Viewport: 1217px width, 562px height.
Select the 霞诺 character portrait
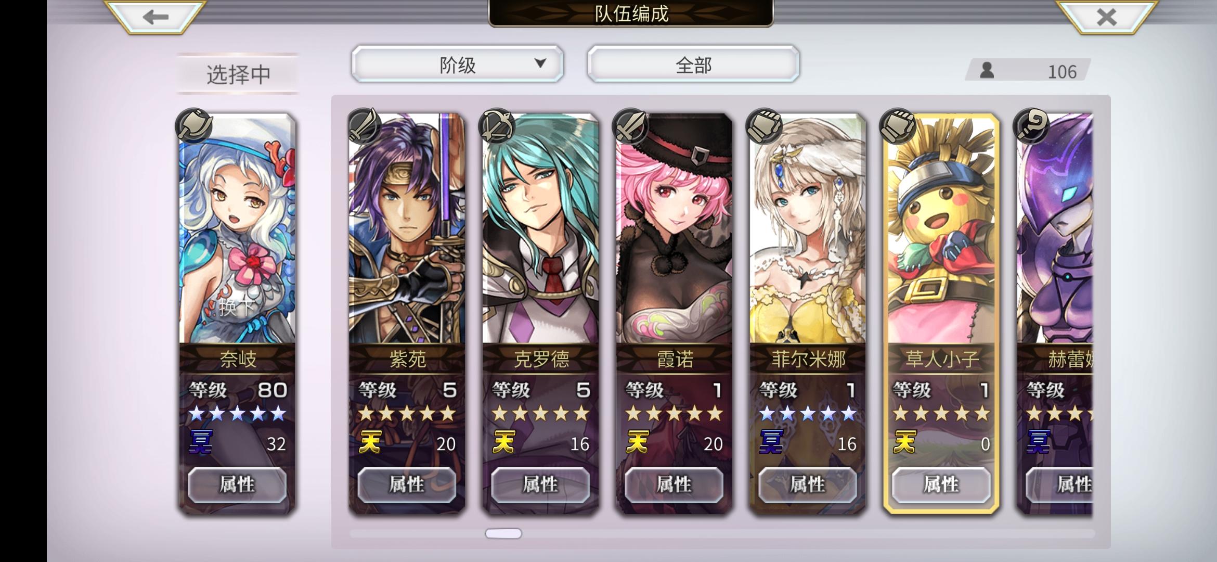[x=674, y=229]
